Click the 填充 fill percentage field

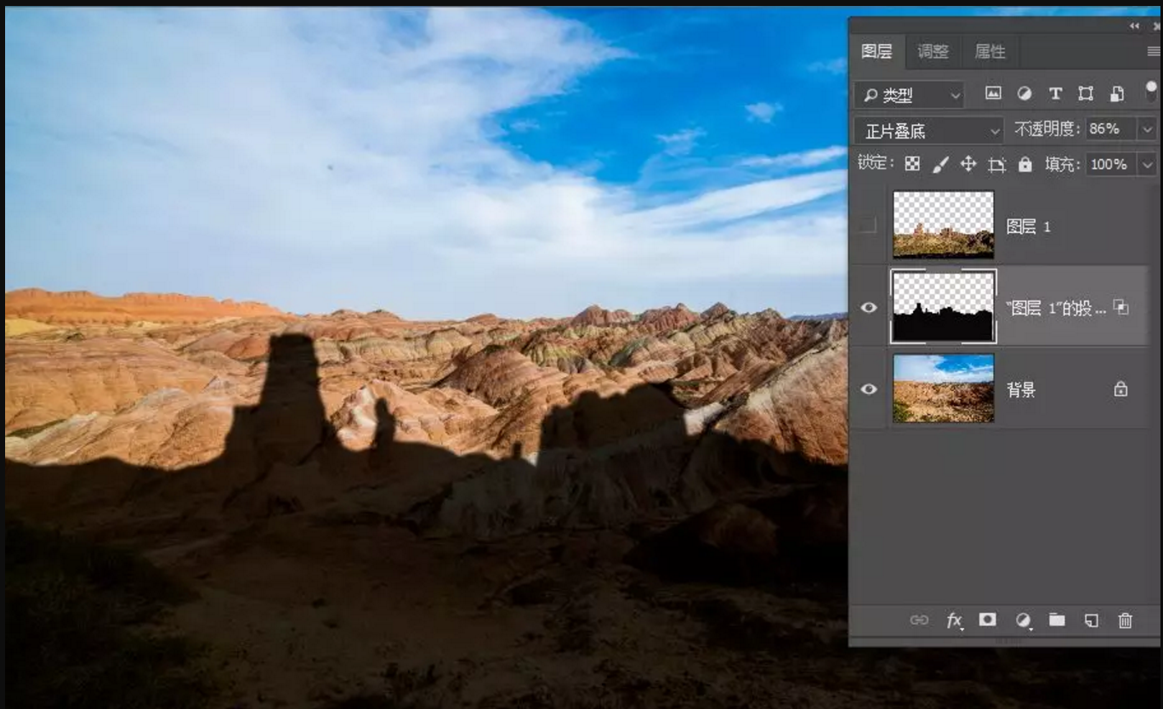(x=1109, y=164)
